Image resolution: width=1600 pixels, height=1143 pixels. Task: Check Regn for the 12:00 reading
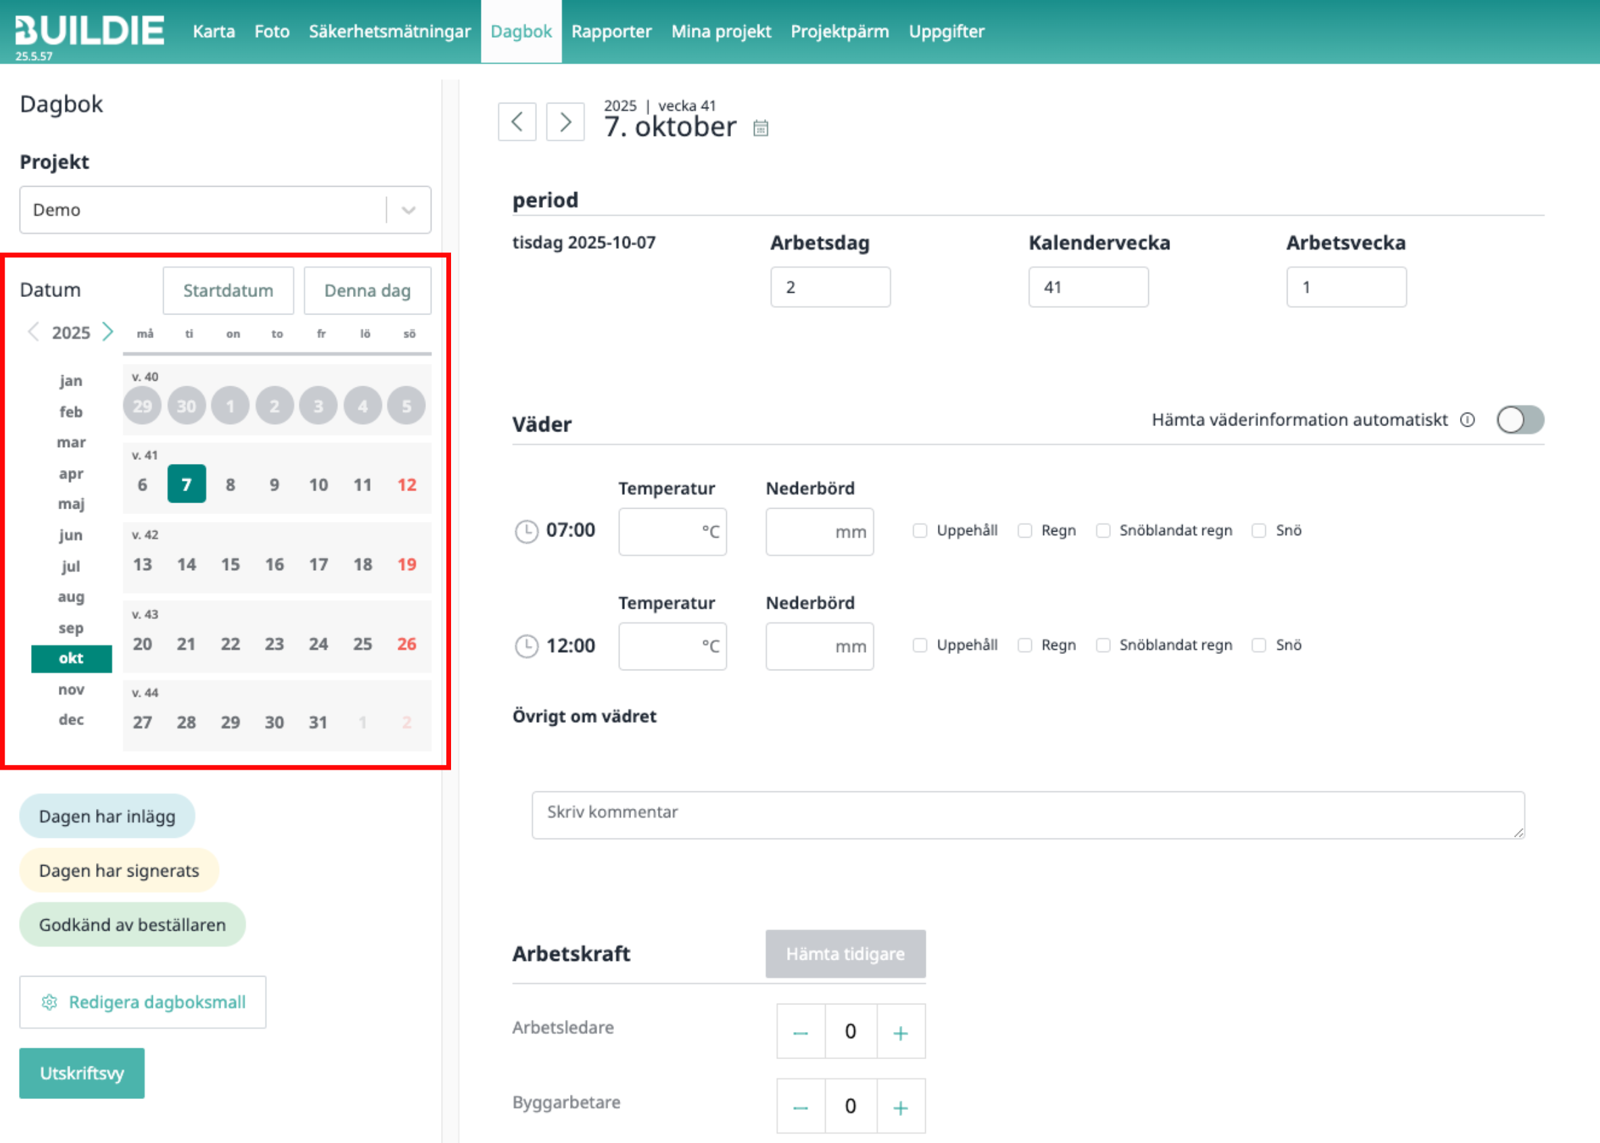point(1025,645)
